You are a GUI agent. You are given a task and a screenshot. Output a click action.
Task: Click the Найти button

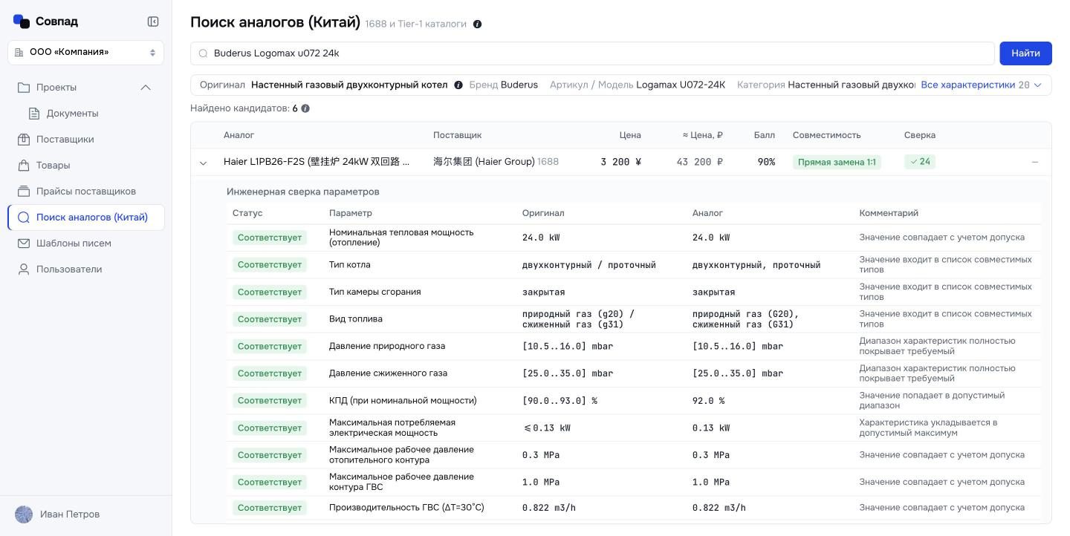coord(1025,53)
